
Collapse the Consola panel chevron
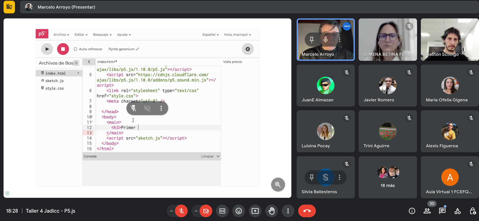[218, 156]
